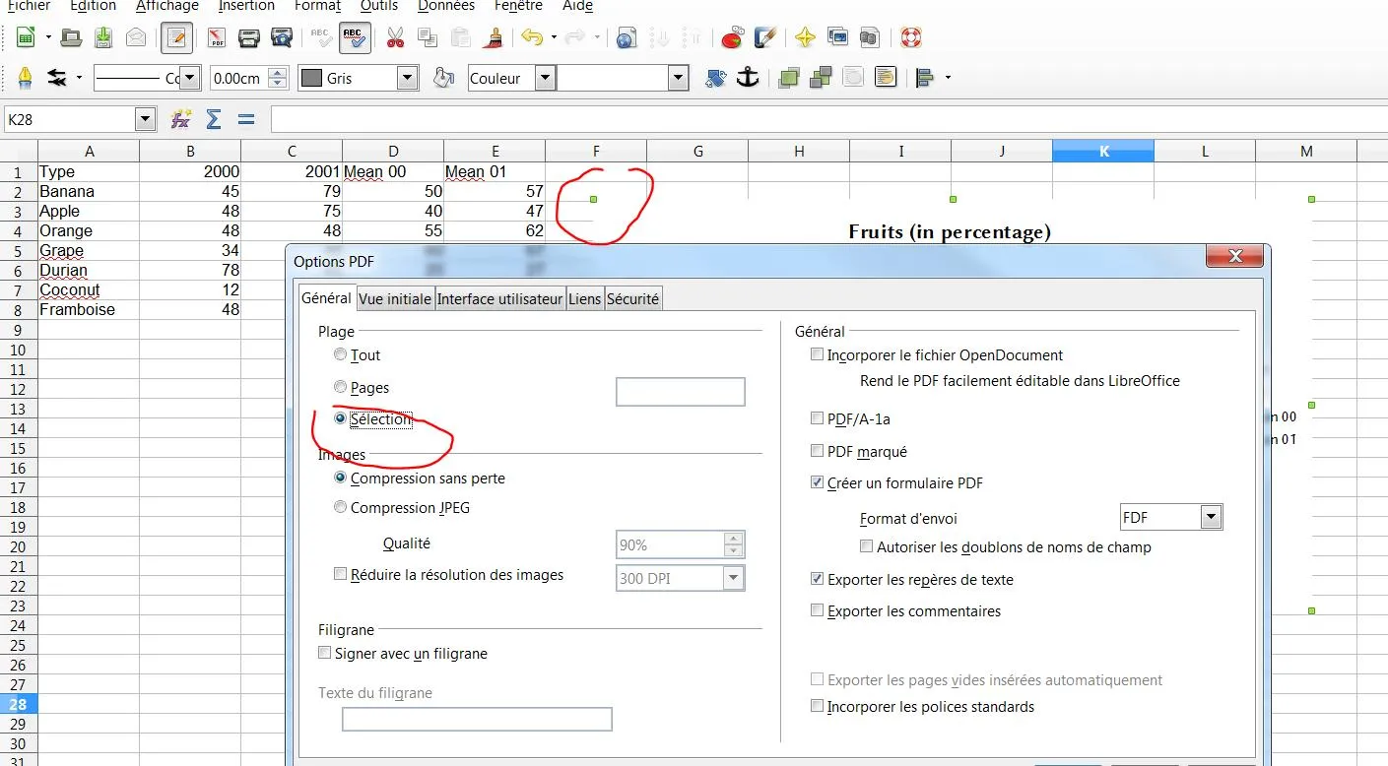Choose Compression sans perte option
Image resolution: width=1388 pixels, height=766 pixels.
pyautogui.click(x=341, y=478)
